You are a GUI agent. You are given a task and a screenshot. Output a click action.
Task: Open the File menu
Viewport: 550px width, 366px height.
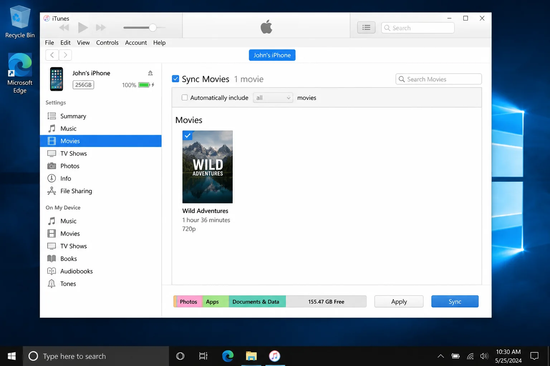coord(49,43)
